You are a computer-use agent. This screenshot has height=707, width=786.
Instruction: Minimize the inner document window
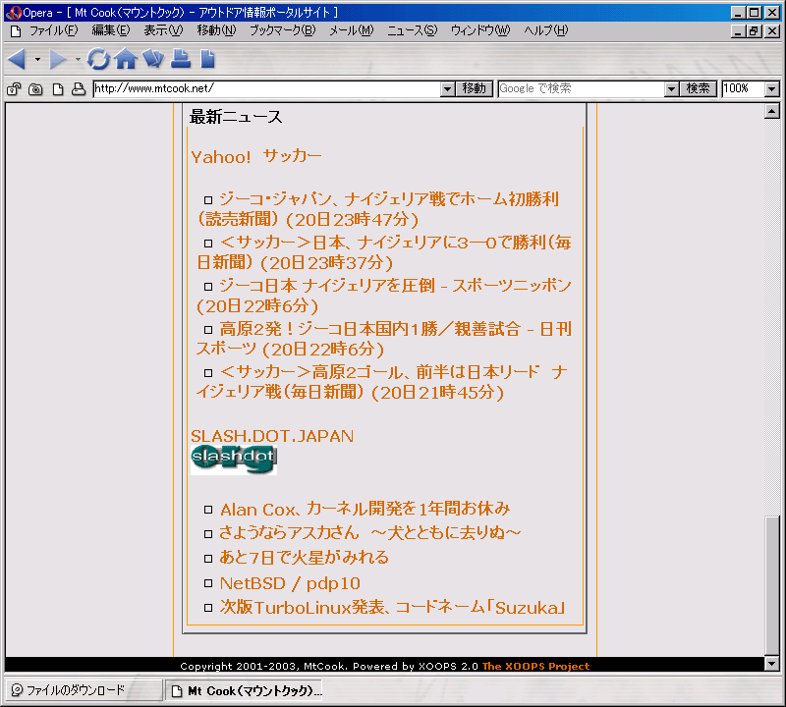click(738, 31)
